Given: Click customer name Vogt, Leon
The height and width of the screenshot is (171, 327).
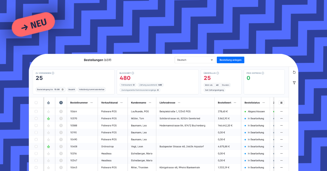Looking at the screenshot, I should 137,146.
